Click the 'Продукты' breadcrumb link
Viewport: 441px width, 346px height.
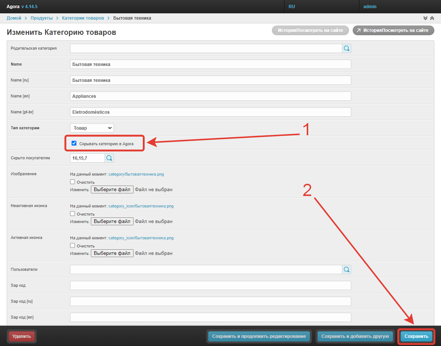tap(42, 18)
